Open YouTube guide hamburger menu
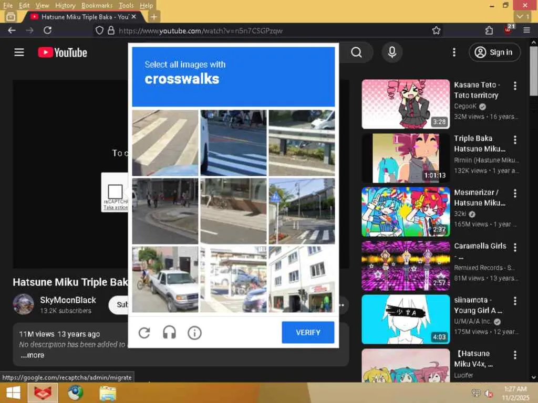Screen dimensions: 538x403 coord(19,52)
